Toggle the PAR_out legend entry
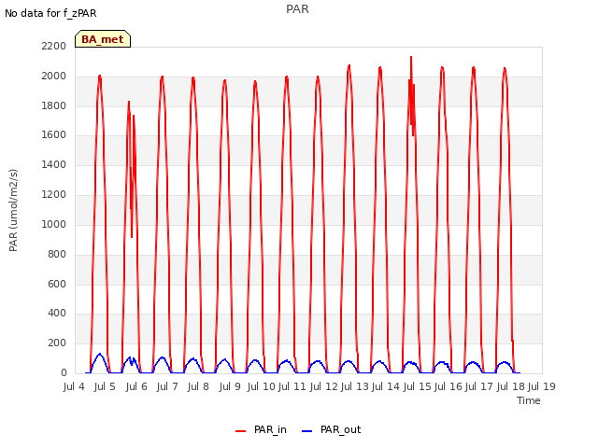The width and height of the screenshot is (598, 448). coord(331,429)
